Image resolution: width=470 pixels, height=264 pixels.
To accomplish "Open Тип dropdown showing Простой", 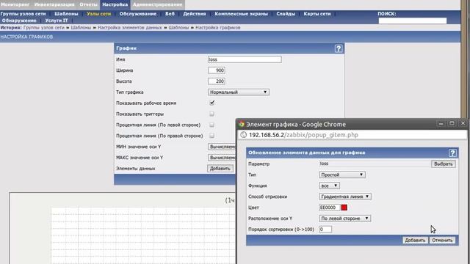I will click(x=342, y=175).
